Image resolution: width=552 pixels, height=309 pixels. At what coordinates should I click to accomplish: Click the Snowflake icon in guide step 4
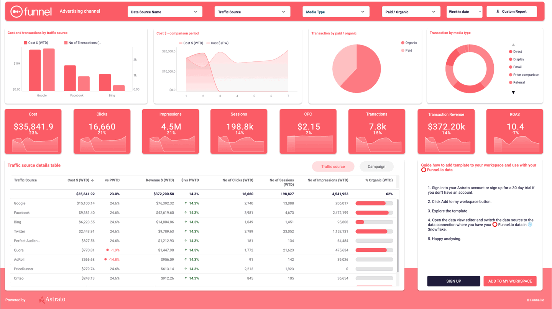529,224
